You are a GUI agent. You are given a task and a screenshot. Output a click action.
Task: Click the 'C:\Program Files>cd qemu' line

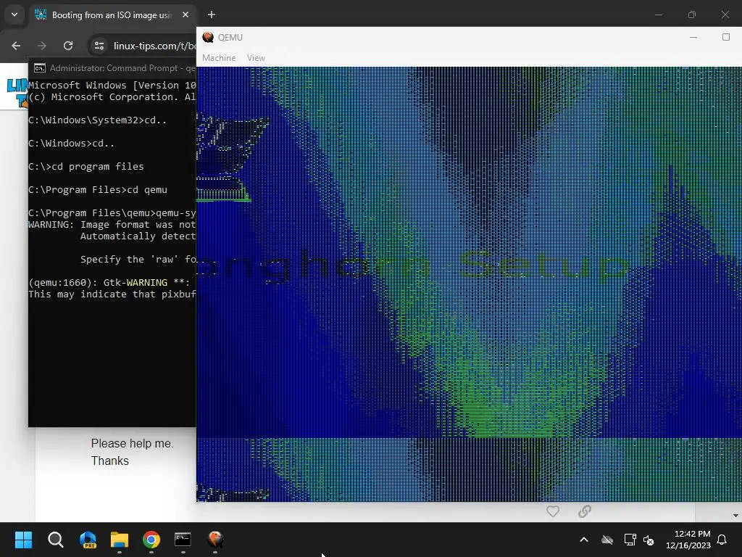pos(98,190)
